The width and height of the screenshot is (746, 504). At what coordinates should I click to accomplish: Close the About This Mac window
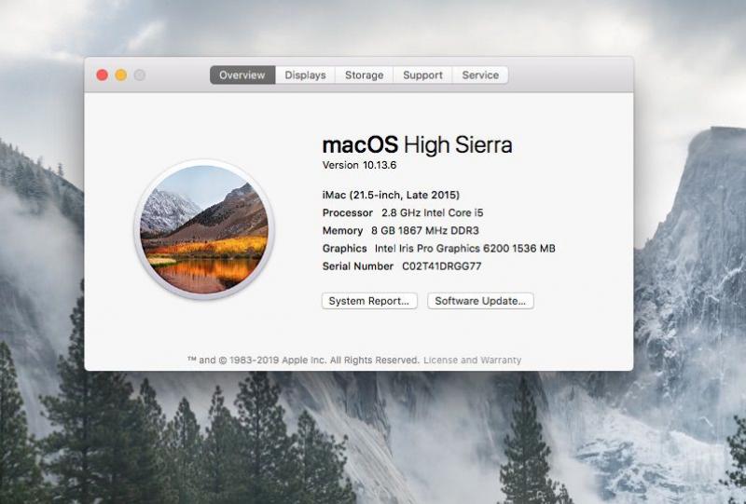pos(103,75)
